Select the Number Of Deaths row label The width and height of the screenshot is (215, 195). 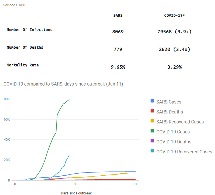(x=25, y=47)
